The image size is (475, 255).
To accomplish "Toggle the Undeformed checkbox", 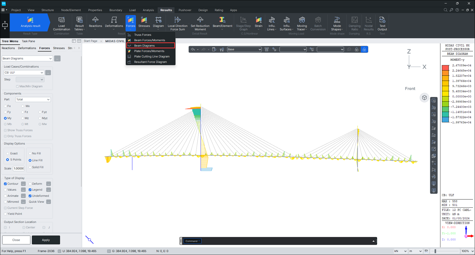I will (x=30, y=196).
